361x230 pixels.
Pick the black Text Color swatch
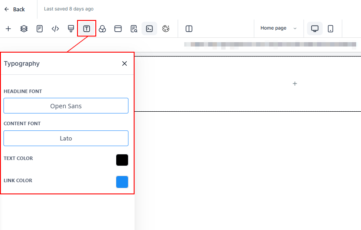pyautogui.click(x=122, y=160)
